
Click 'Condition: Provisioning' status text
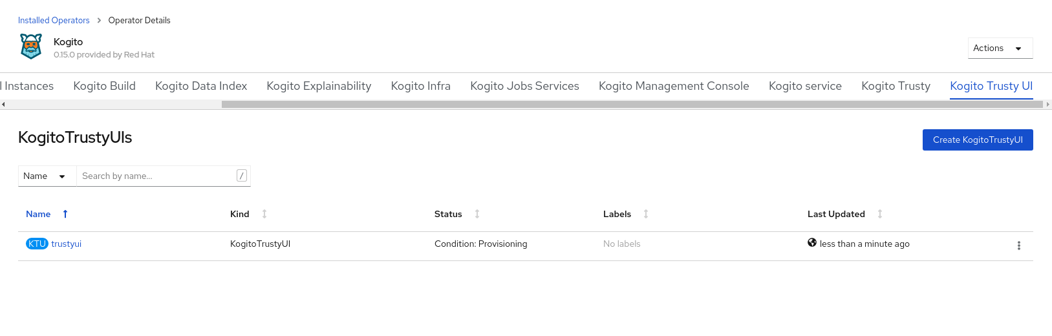pyautogui.click(x=481, y=244)
